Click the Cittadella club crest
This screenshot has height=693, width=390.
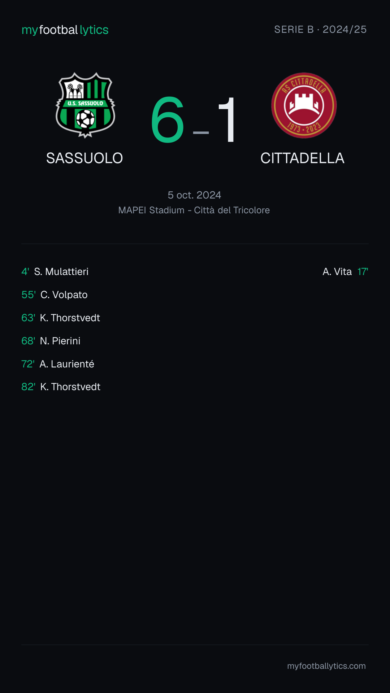(304, 105)
